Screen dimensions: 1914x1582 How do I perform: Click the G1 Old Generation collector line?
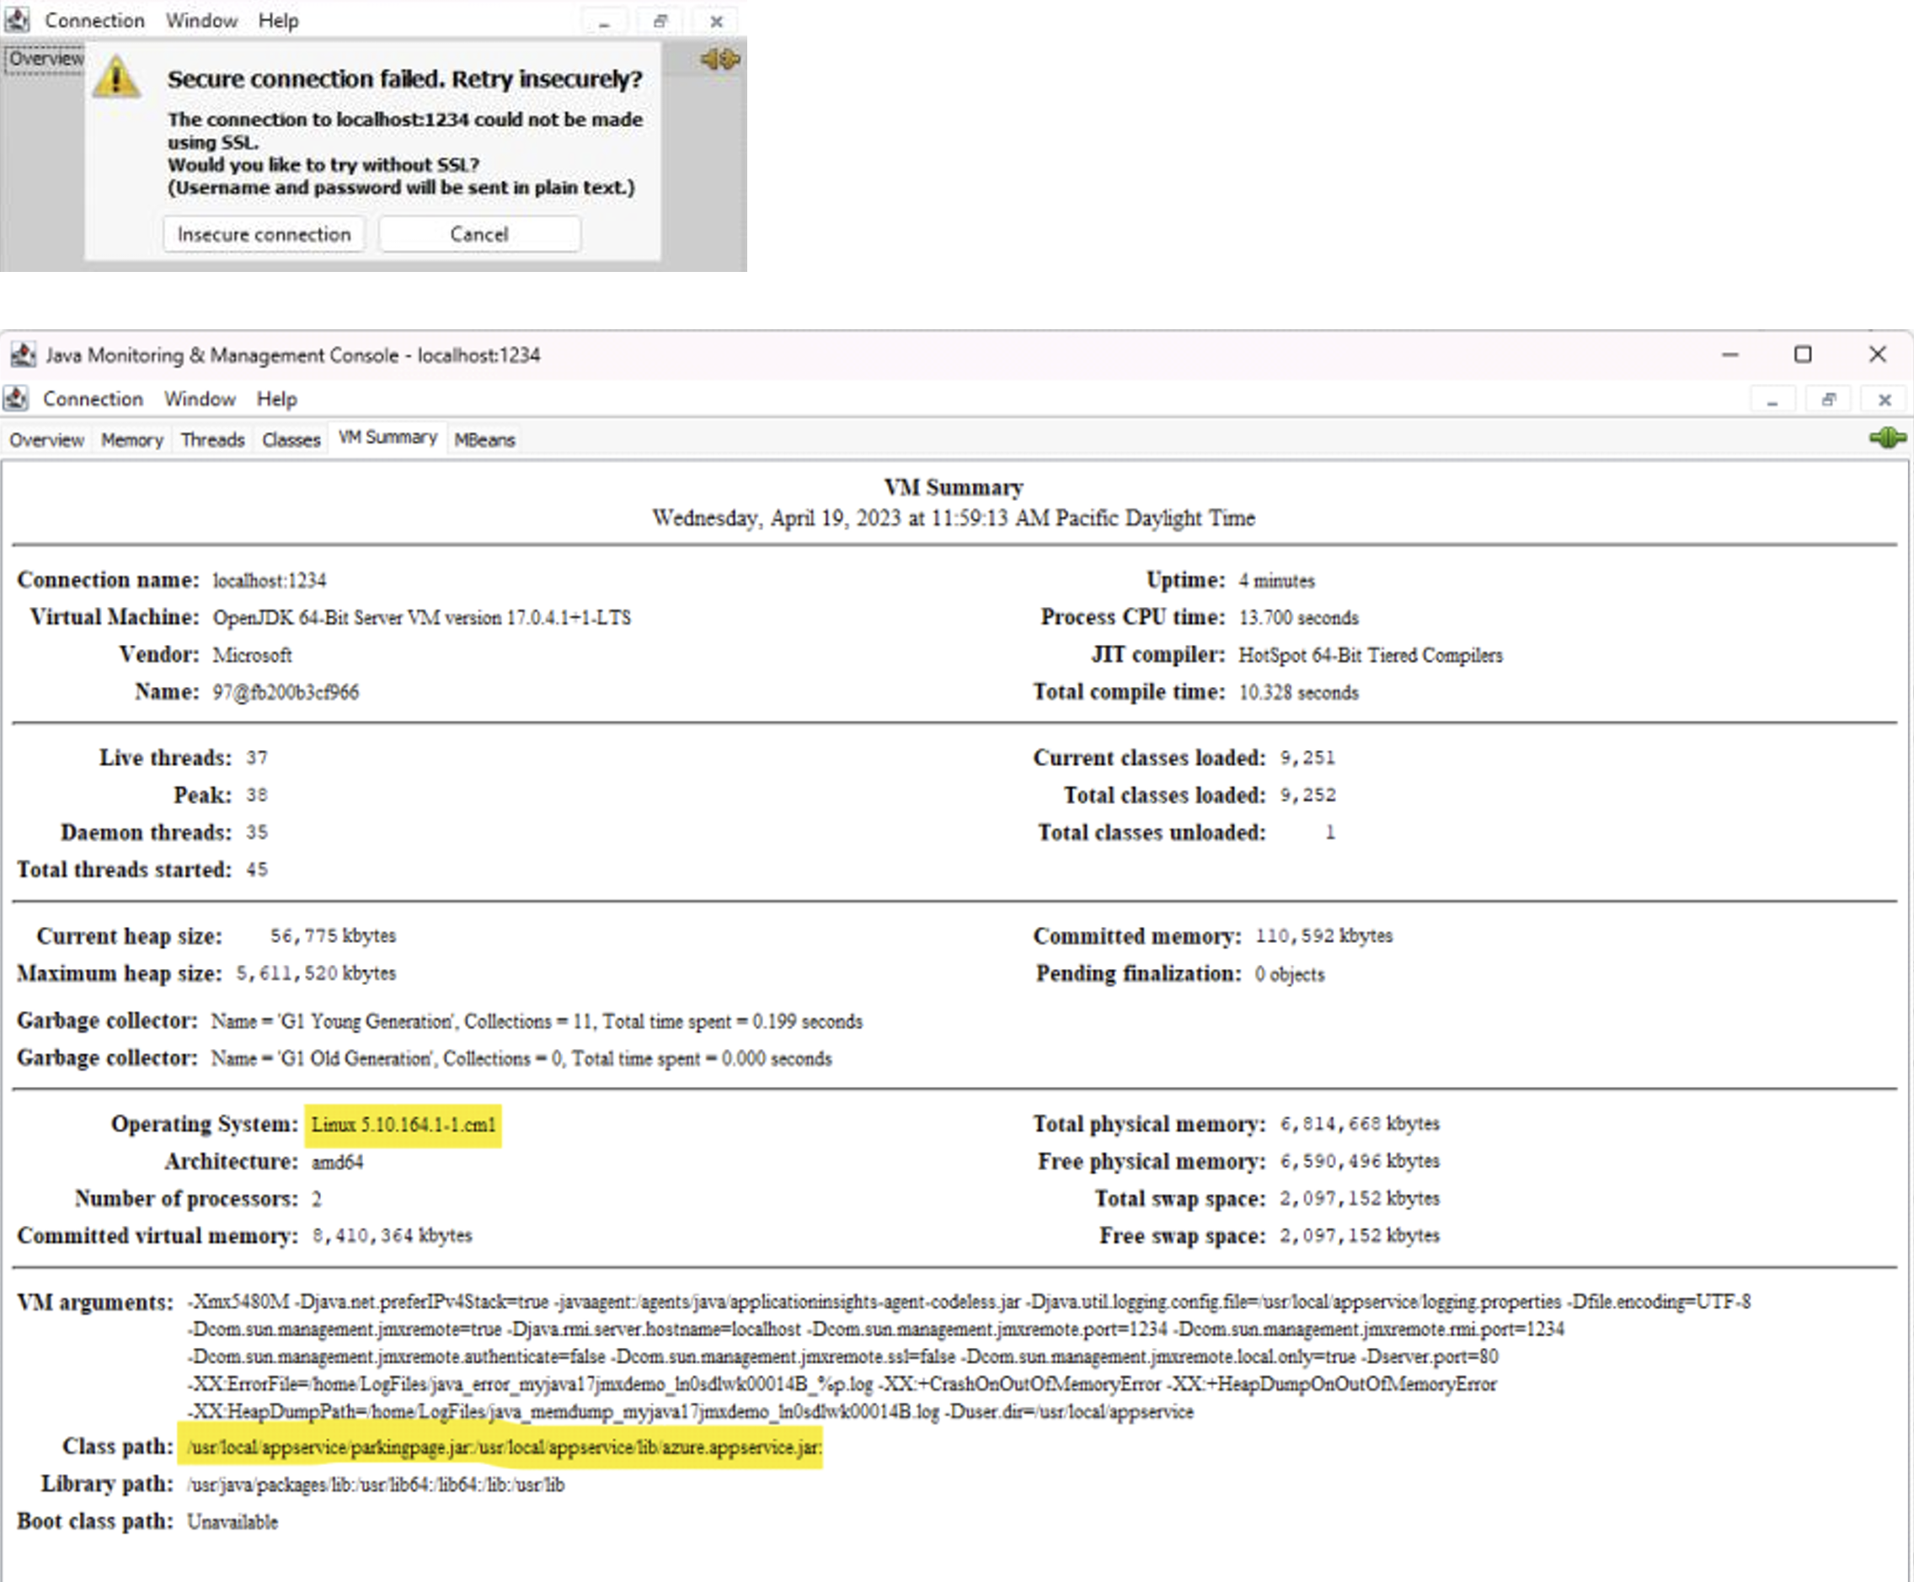(x=521, y=1058)
